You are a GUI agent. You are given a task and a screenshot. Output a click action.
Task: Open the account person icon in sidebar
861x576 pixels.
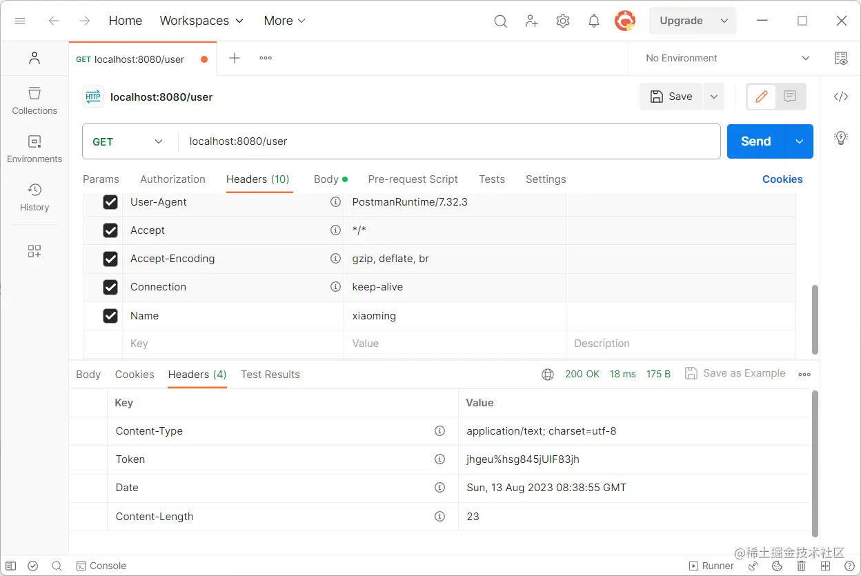[34, 58]
